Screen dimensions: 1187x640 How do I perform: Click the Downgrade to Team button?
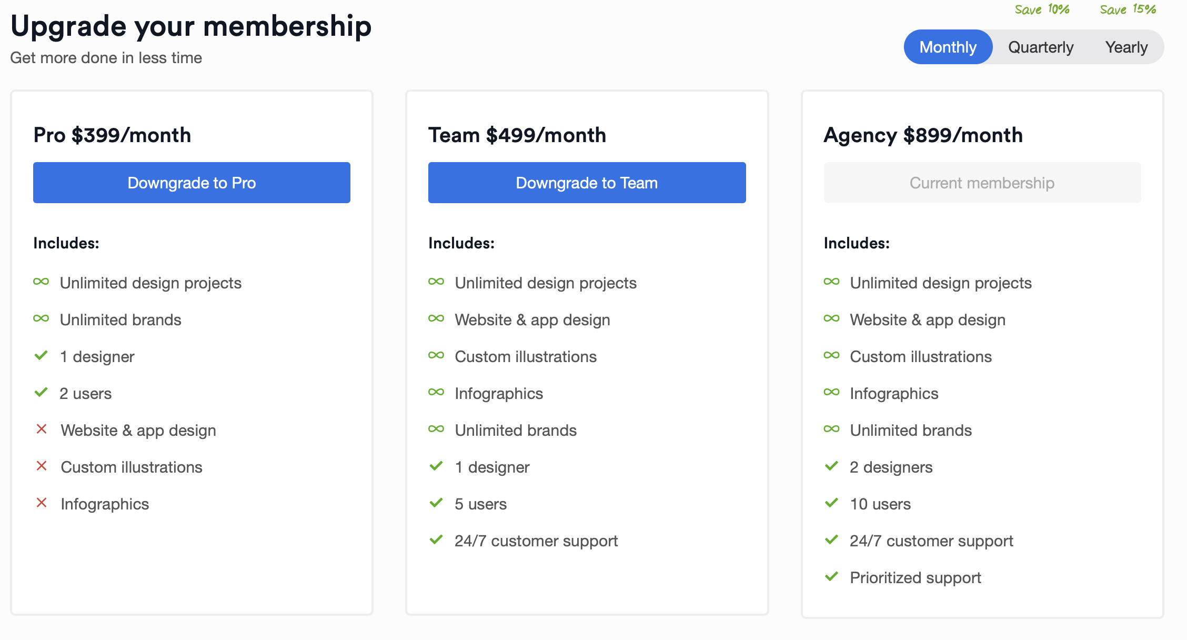587,183
